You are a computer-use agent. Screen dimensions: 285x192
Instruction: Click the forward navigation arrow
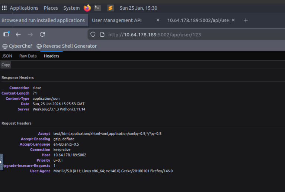point(30,34)
